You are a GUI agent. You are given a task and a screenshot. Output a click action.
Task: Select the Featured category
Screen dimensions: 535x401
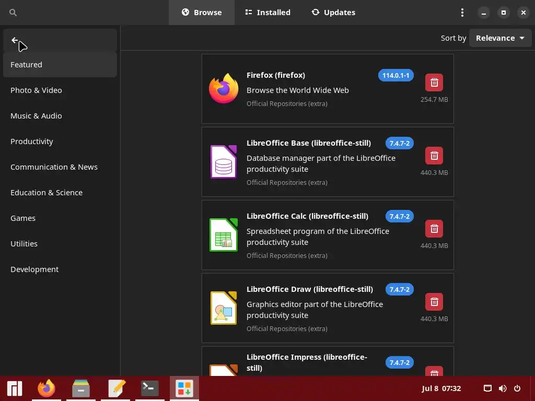pos(60,64)
